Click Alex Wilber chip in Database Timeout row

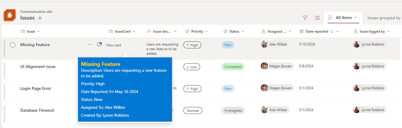275,110
